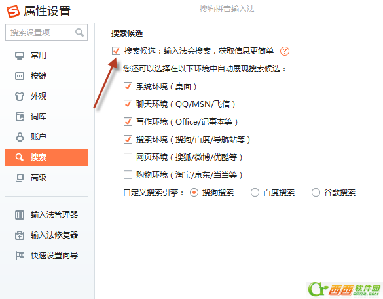Image resolution: width=383 pixels, height=299 pixels.
Task: Click the keyboard icon beside 按键
Action: click(x=20, y=76)
